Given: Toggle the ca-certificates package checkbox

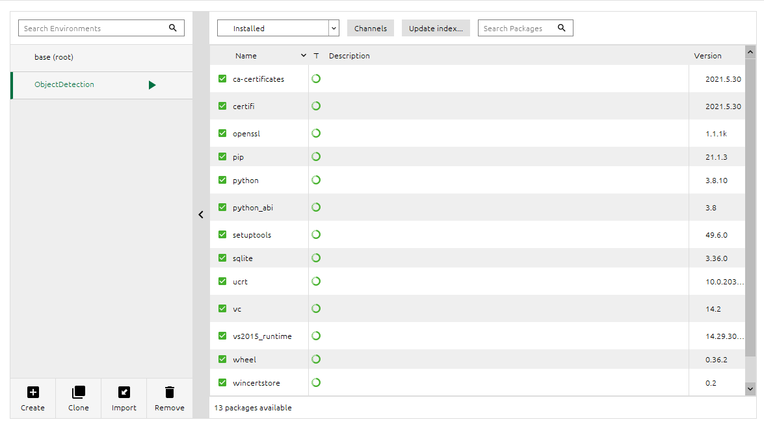Looking at the screenshot, I should (222, 79).
